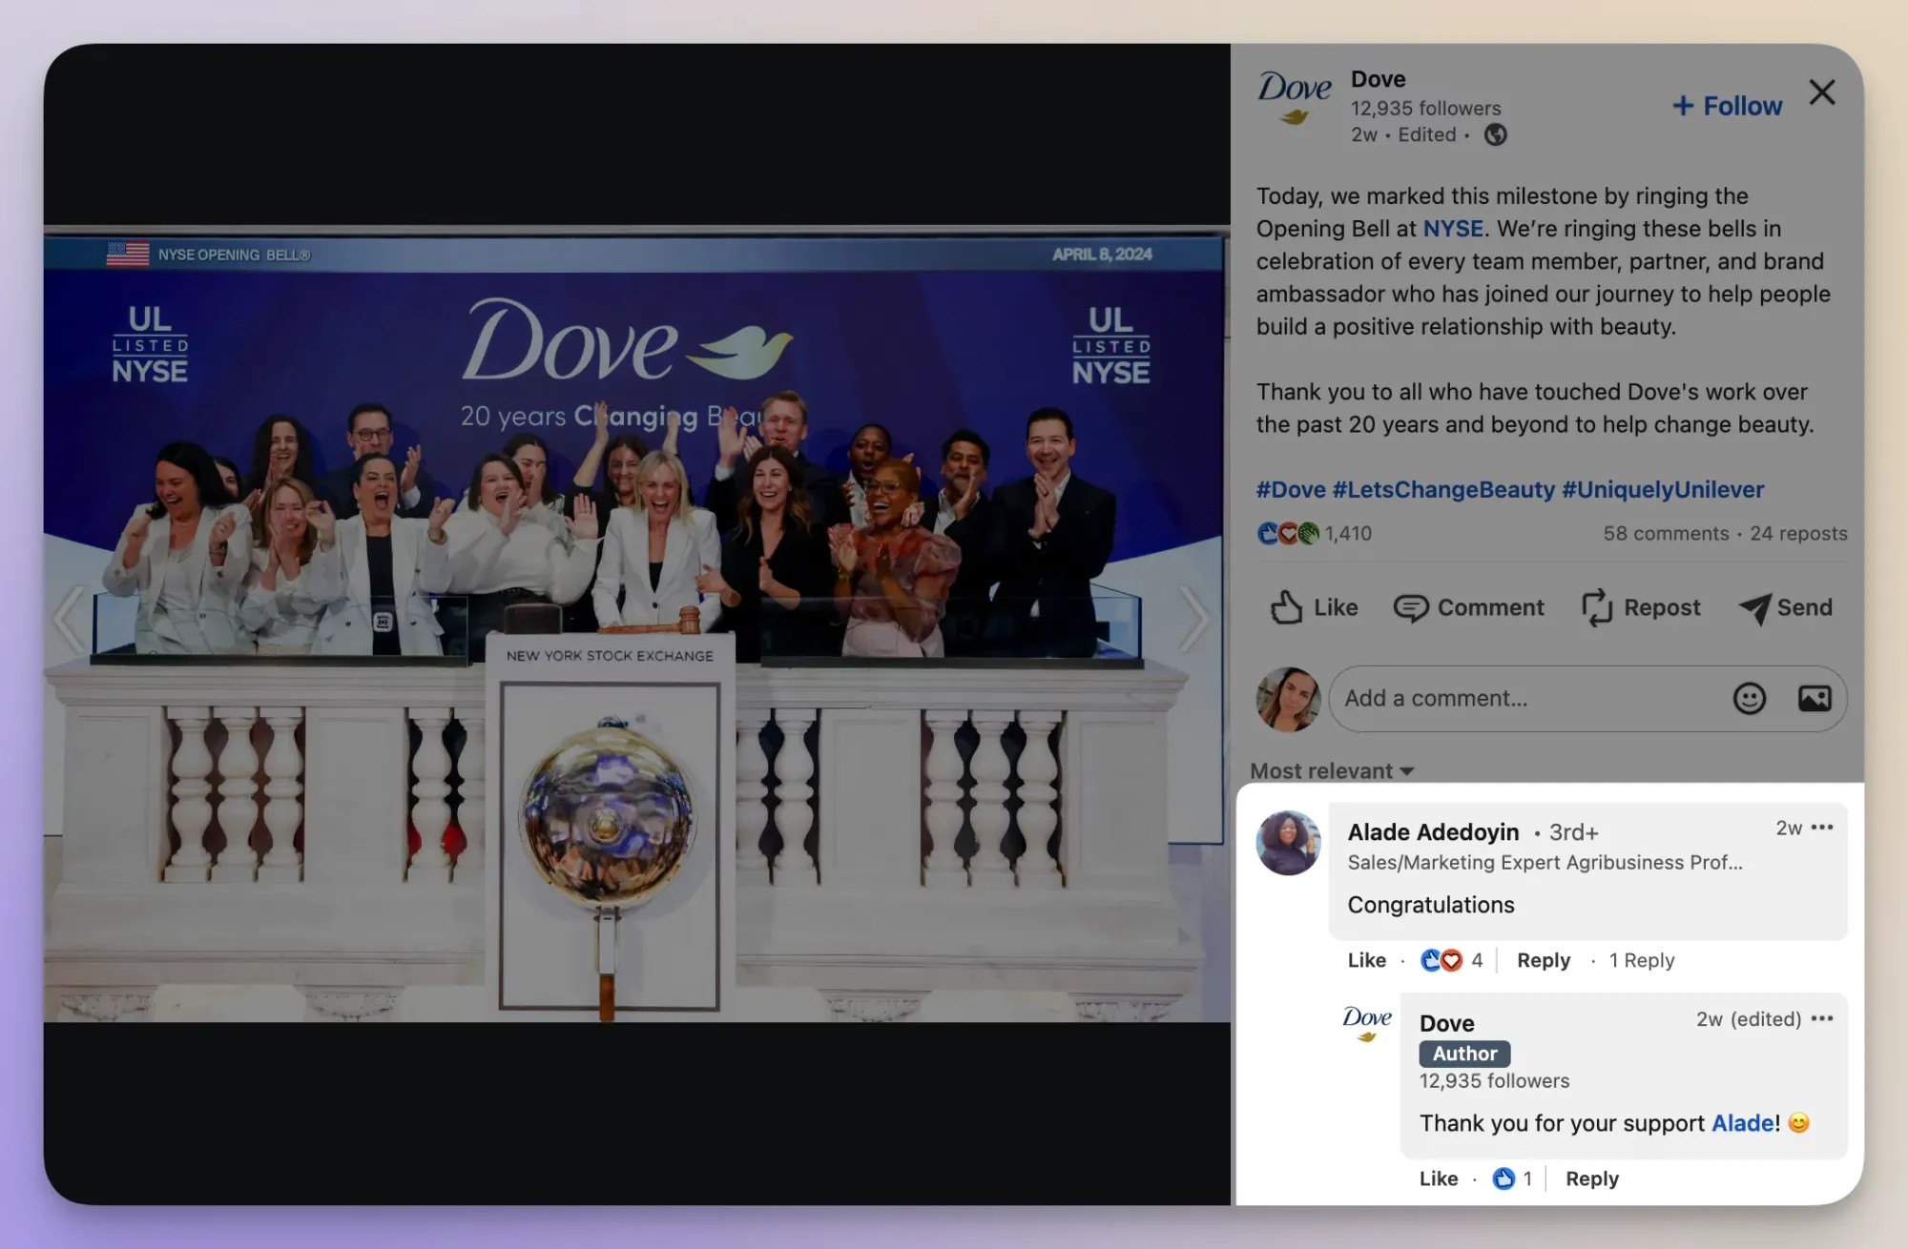Click the NYSE opening bell photo
Viewport: 1908px width, 1249px height.
tap(636, 624)
